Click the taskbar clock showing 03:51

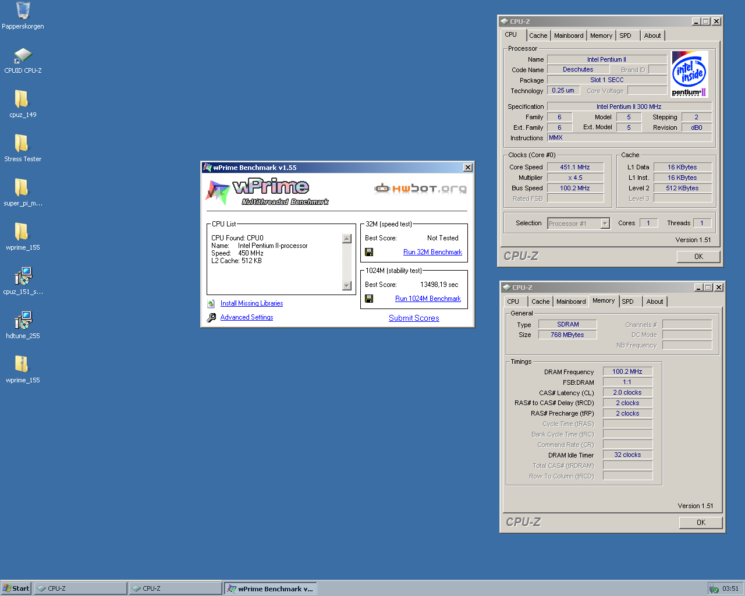click(730, 588)
